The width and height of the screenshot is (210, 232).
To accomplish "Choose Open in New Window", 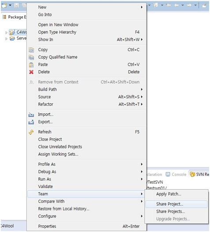I will coord(86,25).
